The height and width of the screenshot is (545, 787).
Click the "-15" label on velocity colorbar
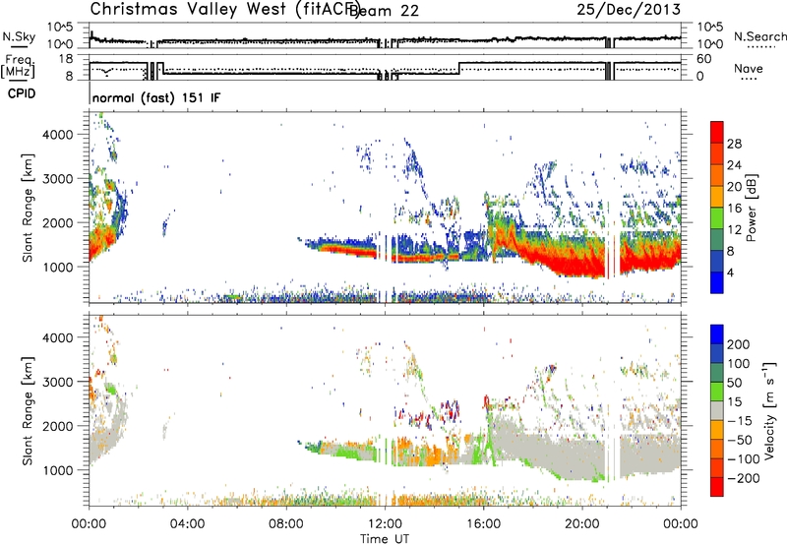tap(740, 421)
